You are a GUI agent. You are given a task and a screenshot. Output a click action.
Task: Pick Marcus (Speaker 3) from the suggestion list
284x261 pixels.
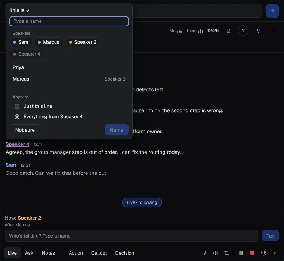tap(69, 79)
